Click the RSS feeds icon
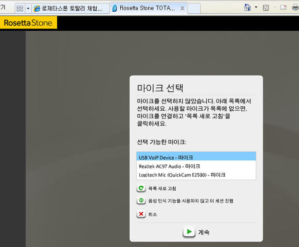299x247 pixels. (266, 8)
